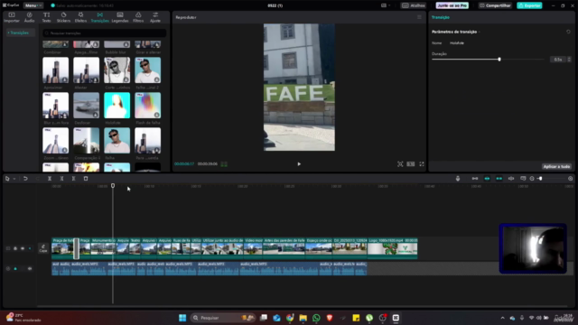Adjust the timeline zoom slider

click(x=540, y=179)
